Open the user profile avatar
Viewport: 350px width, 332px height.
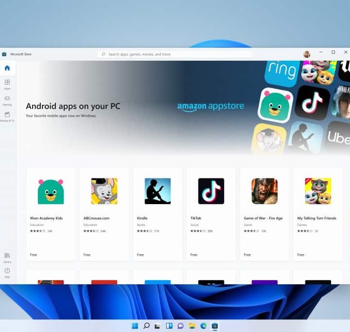point(307,54)
